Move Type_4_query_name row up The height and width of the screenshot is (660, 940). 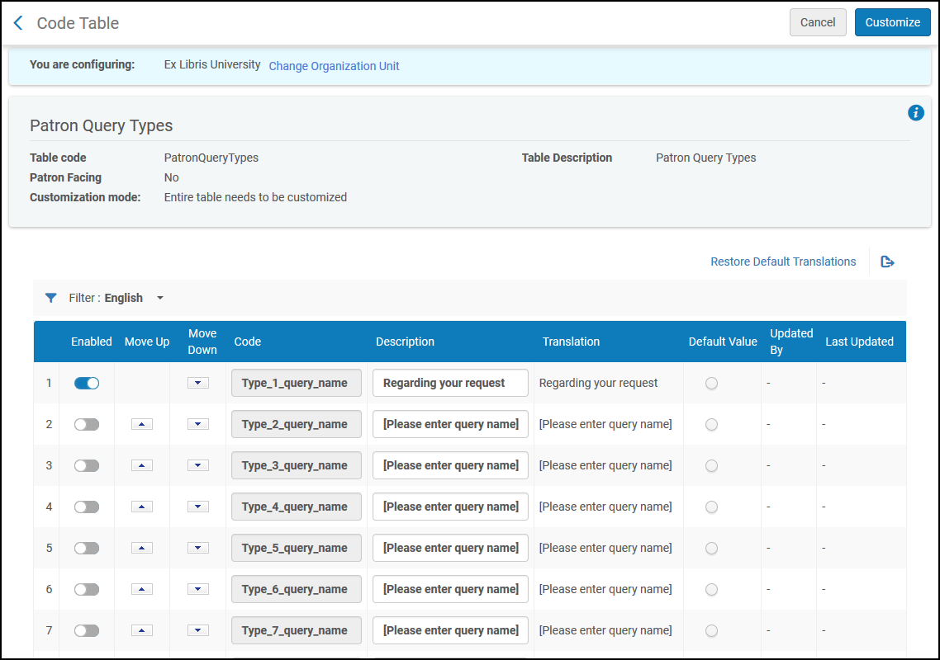coord(142,507)
